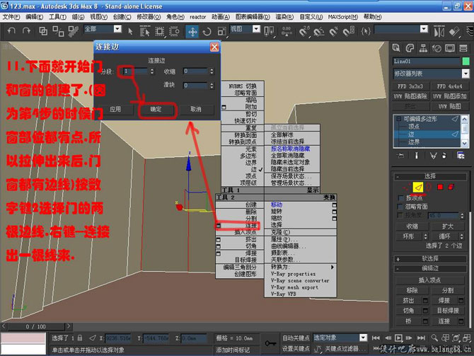This screenshot has width=474, height=356.
Task: Click the Line01 object name field
Action: pos(426,62)
